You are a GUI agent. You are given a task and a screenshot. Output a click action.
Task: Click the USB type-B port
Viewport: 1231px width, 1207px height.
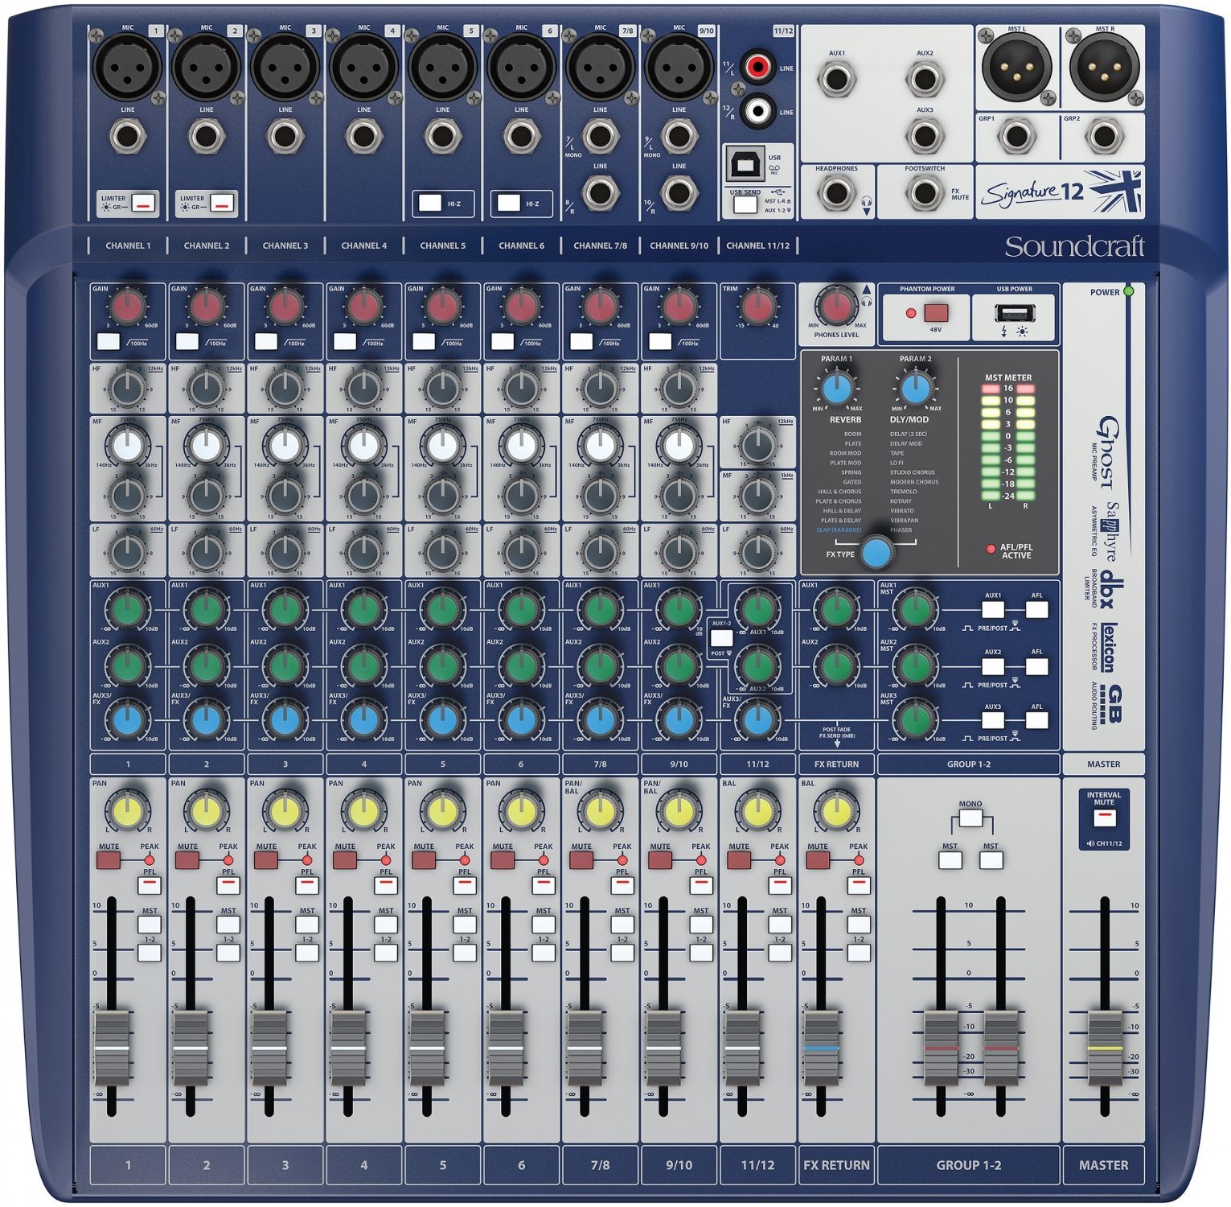pyautogui.click(x=745, y=166)
